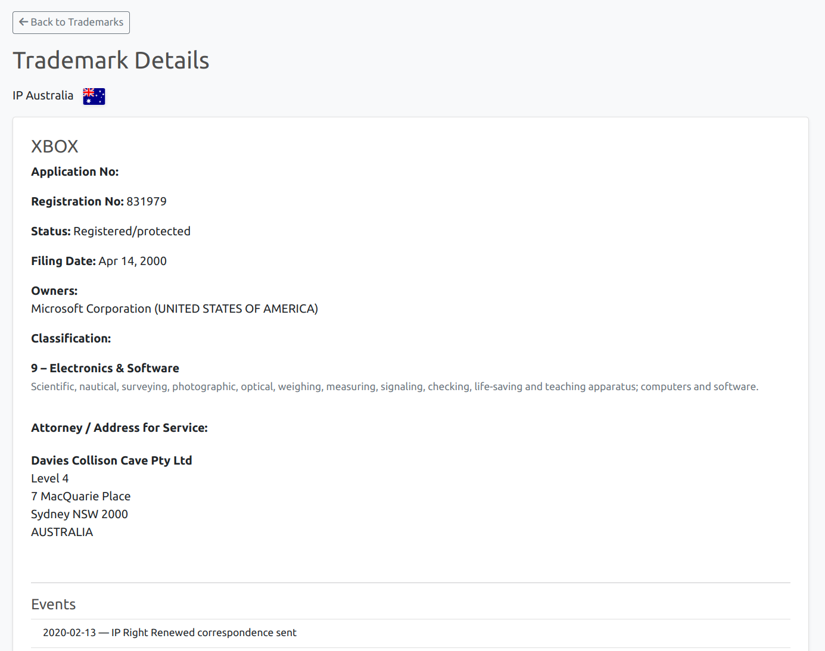
Task: Select the XBOX trademark title
Action: pos(54,146)
